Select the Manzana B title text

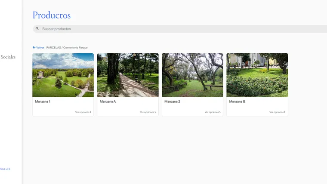click(237, 101)
